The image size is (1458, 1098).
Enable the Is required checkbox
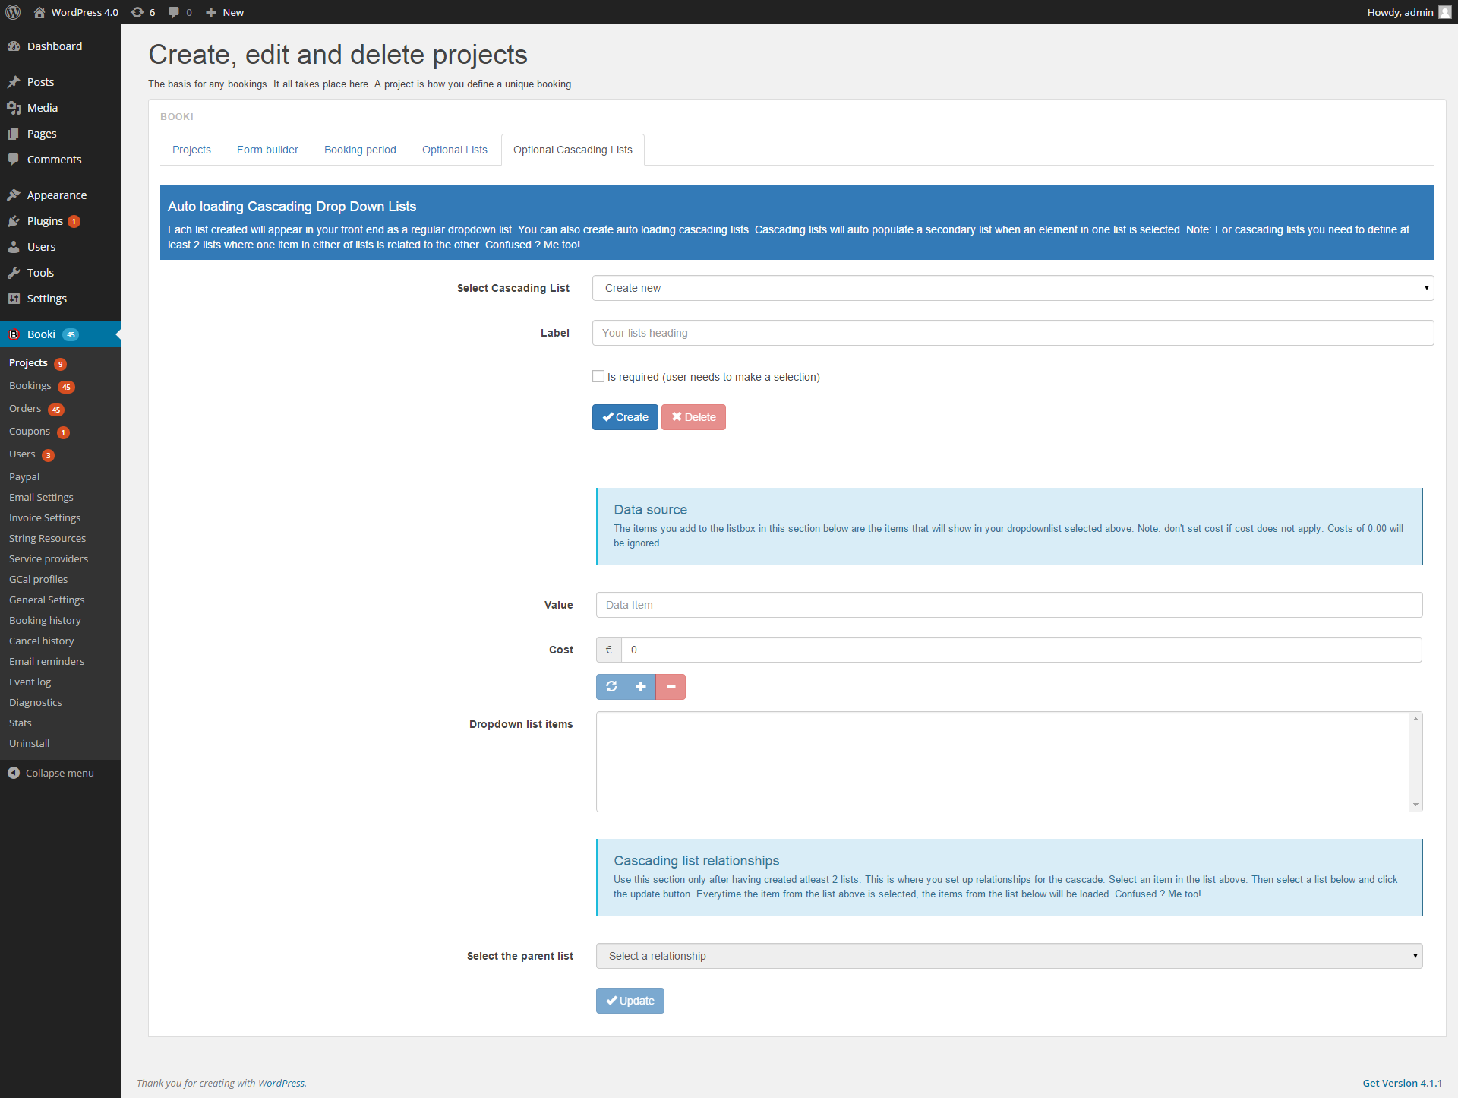[x=598, y=377]
